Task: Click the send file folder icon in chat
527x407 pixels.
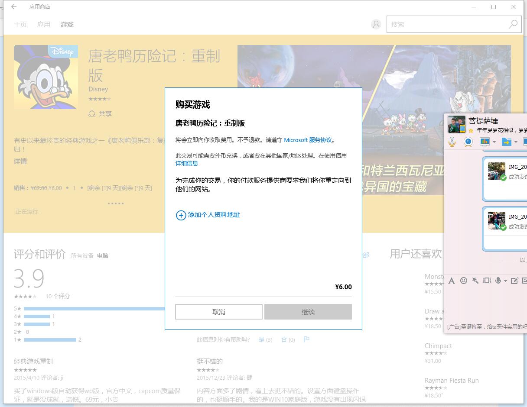Action: (x=506, y=142)
